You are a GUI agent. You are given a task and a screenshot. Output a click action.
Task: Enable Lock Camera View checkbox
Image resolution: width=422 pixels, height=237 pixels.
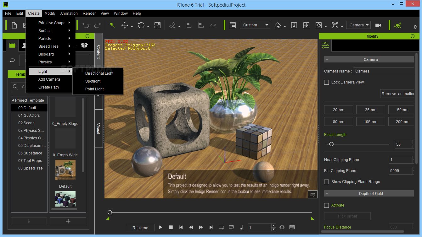326,82
